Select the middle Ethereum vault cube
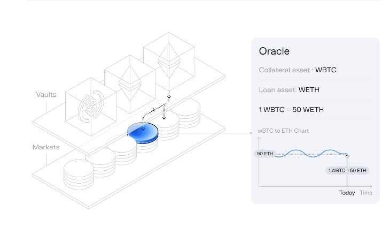The width and height of the screenshot is (382, 235). click(127, 80)
